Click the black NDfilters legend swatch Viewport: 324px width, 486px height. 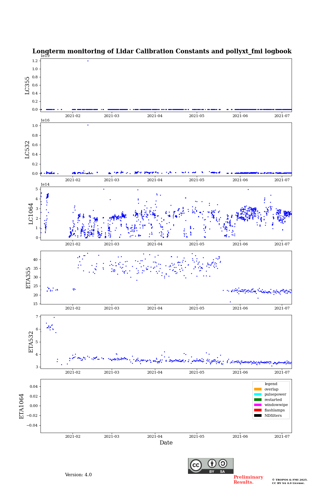pyautogui.click(x=258, y=415)
